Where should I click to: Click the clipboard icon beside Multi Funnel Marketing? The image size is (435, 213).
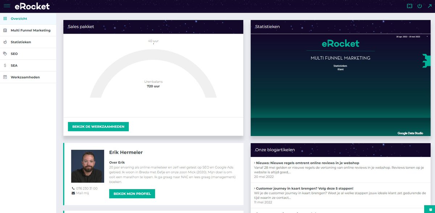point(5,30)
